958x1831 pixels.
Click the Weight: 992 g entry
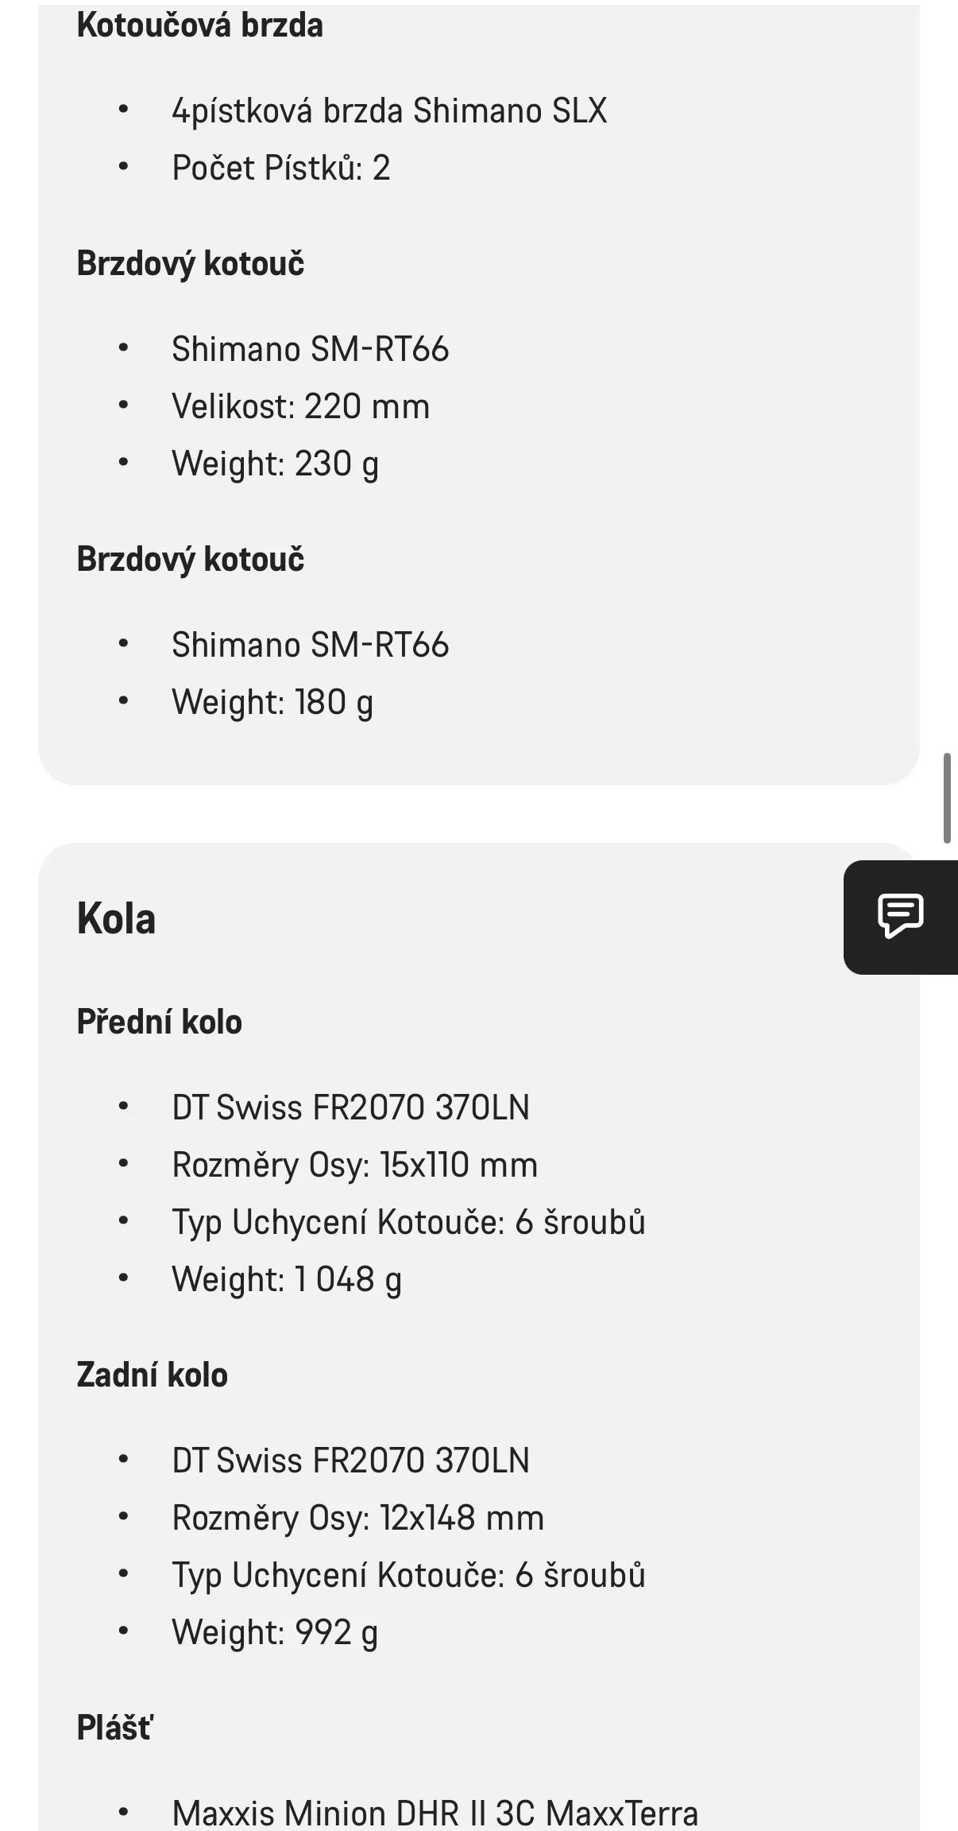click(275, 1632)
